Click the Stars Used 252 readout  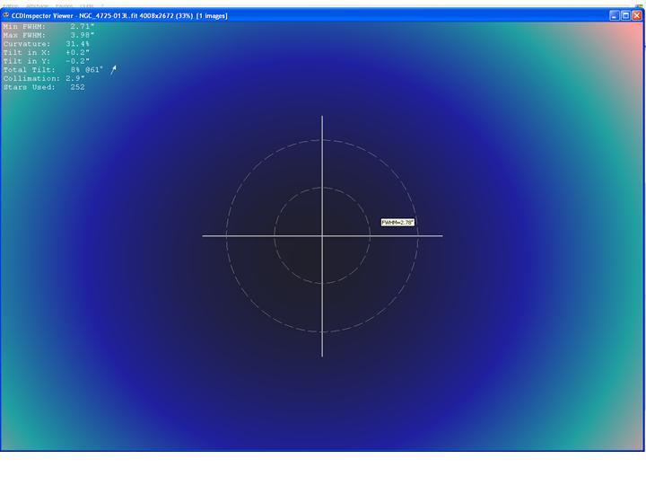coord(44,87)
